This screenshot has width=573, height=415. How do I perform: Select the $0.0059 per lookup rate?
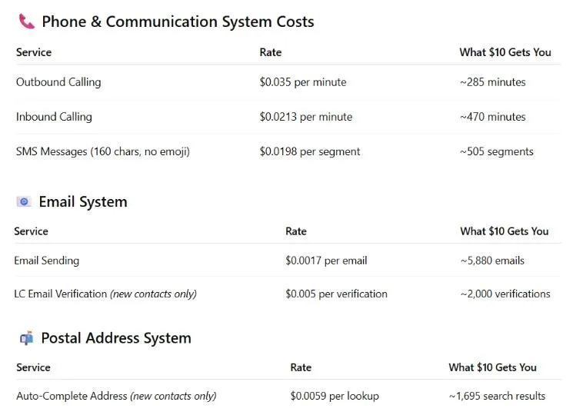(x=335, y=396)
